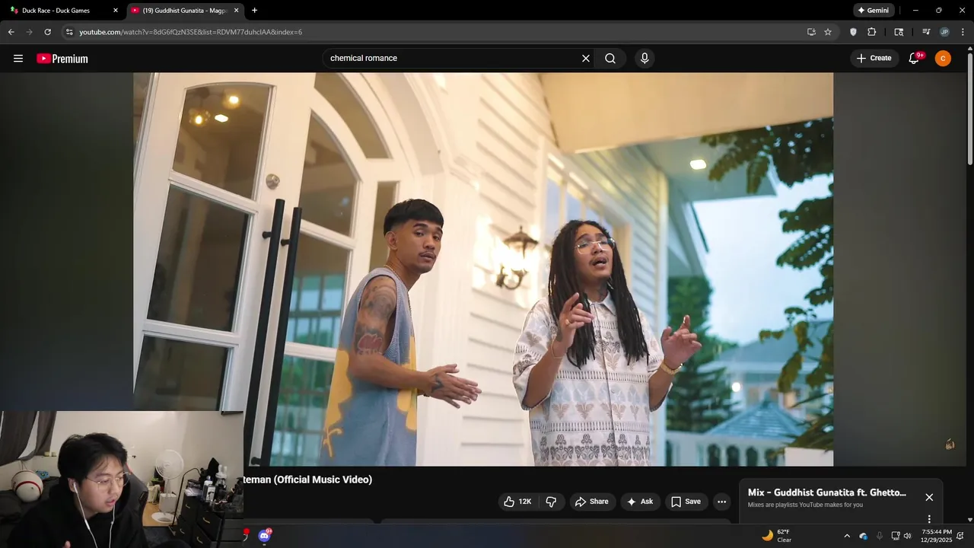Image resolution: width=974 pixels, height=548 pixels.
Task: Show hidden tray icons chevron
Action: (x=847, y=536)
